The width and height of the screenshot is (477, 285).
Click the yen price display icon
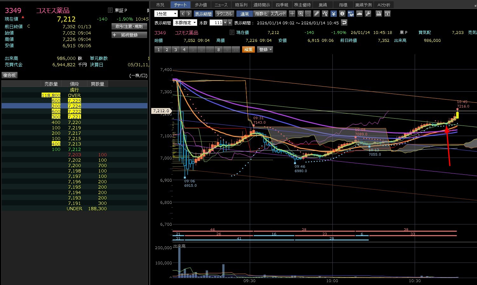(333, 14)
